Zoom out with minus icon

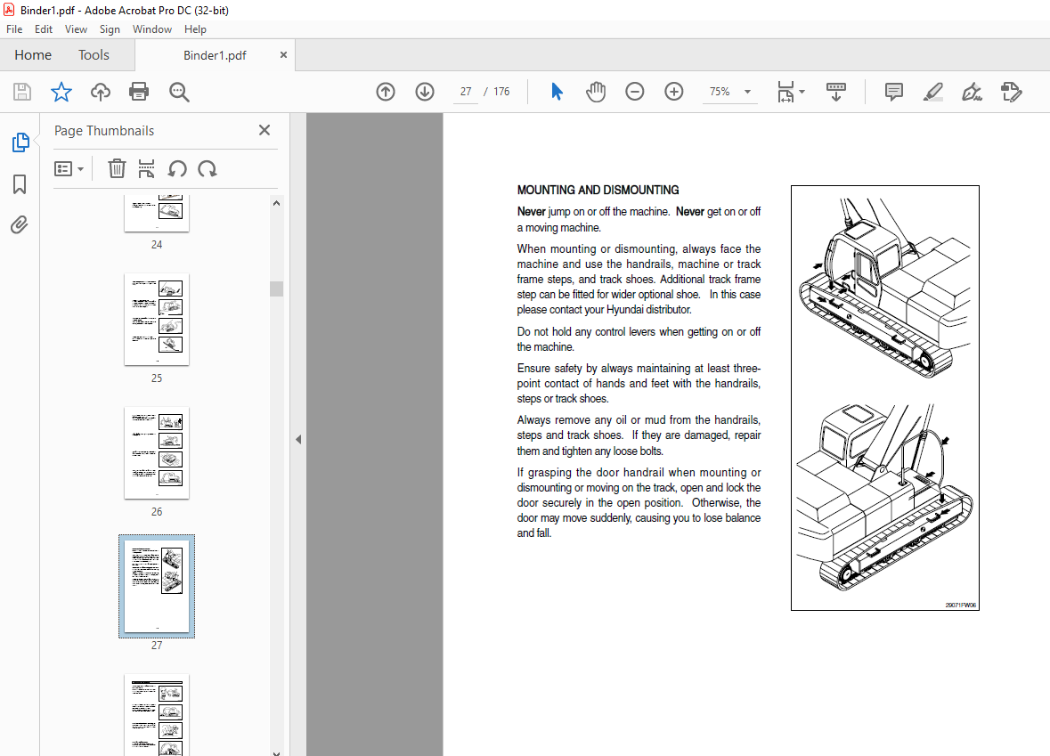click(635, 92)
